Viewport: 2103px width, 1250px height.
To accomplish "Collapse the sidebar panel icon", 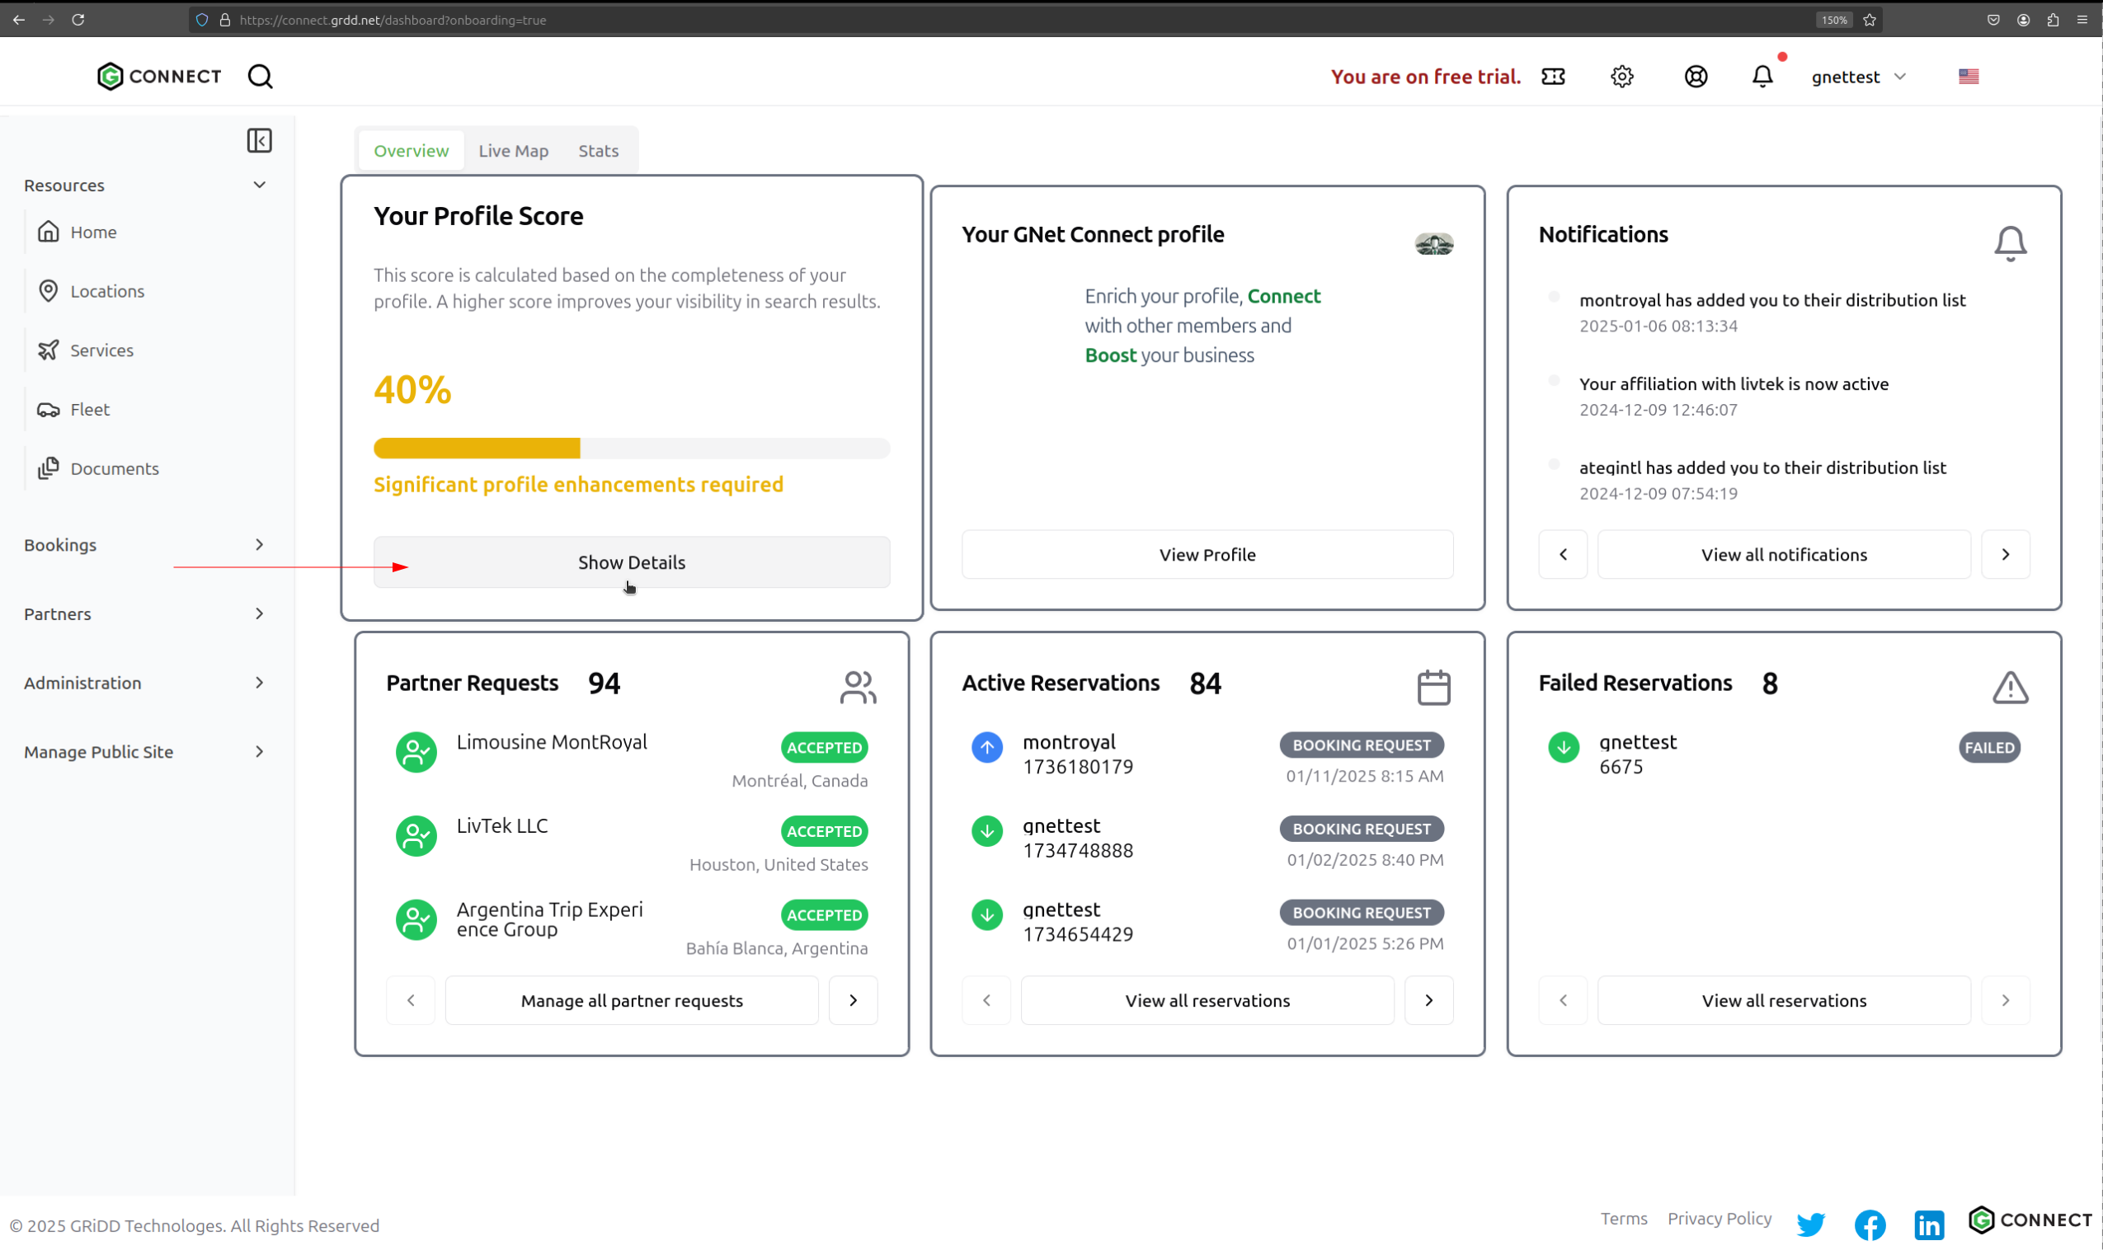I will (x=260, y=141).
